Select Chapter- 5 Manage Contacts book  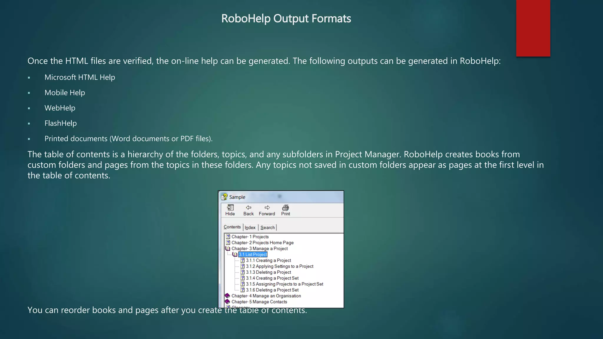click(x=259, y=302)
